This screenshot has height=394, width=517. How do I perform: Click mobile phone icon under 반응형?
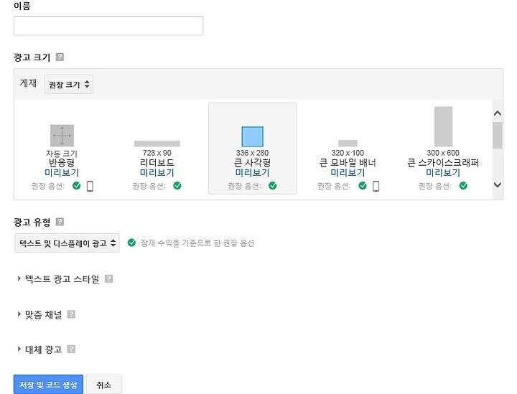click(90, 186)
